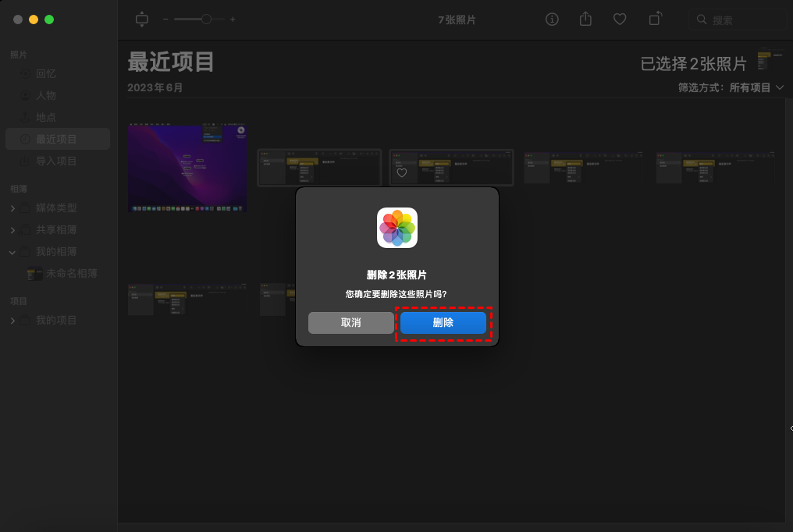Click the rotate icon in toolbar
793x532 pixels.
(x=656, y=19)
